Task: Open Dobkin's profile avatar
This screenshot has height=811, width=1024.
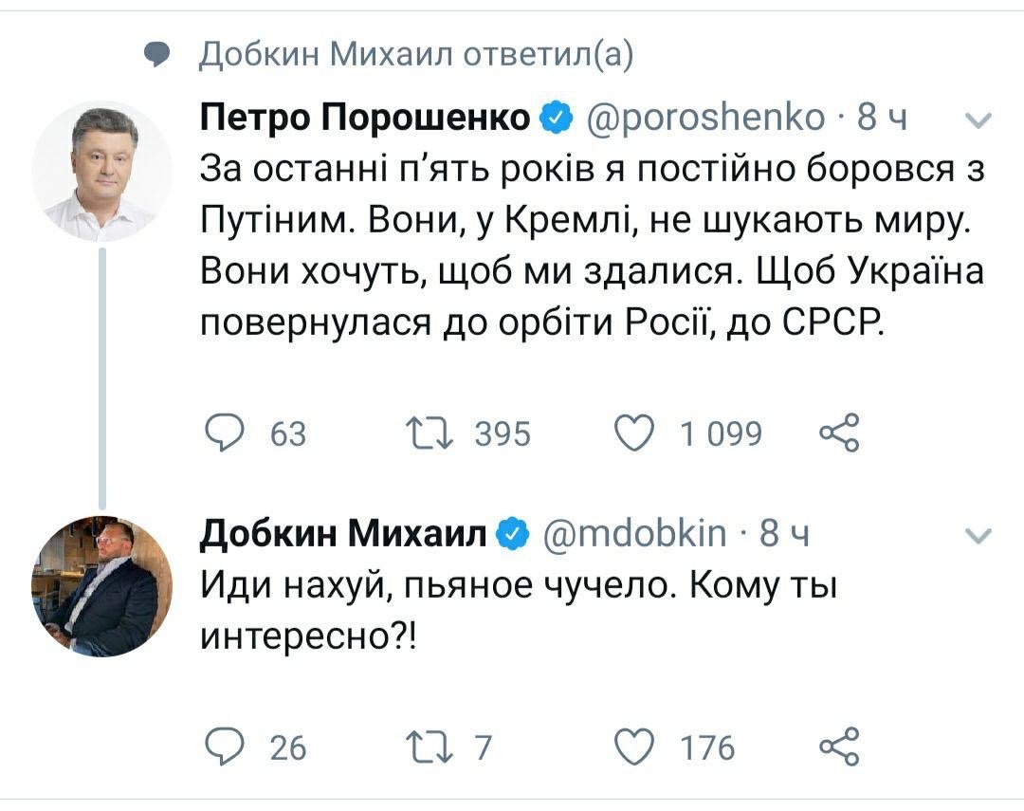Action: tap(102, 587)
